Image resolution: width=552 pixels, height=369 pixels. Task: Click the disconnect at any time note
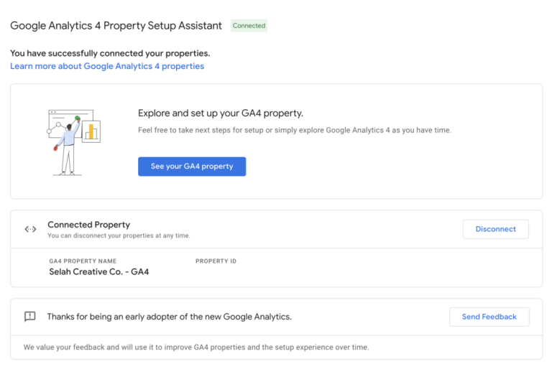click(119, 235)
